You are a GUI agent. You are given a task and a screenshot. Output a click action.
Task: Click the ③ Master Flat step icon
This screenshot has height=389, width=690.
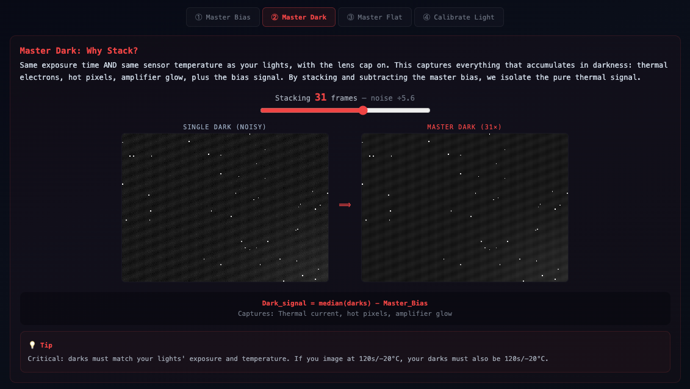[x=350, y=16]
